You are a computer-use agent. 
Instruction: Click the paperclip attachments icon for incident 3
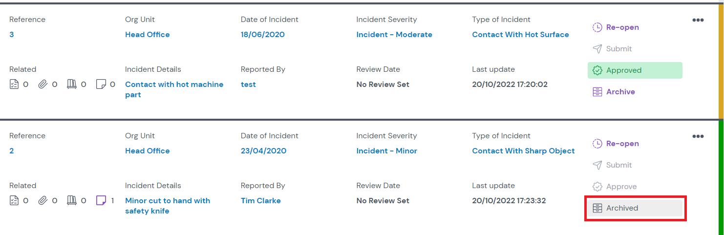tap(43, 85)
